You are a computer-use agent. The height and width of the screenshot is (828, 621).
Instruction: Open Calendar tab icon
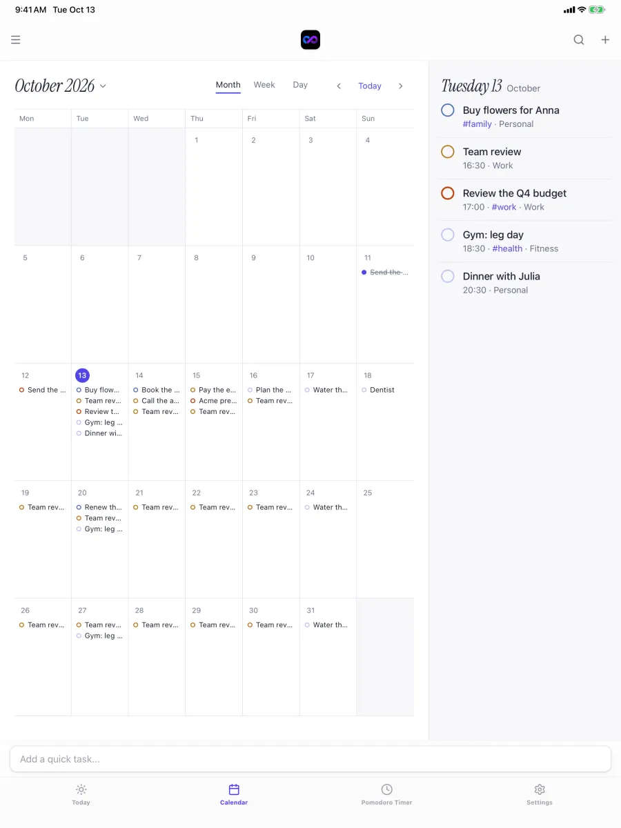[x=234, y=789]
